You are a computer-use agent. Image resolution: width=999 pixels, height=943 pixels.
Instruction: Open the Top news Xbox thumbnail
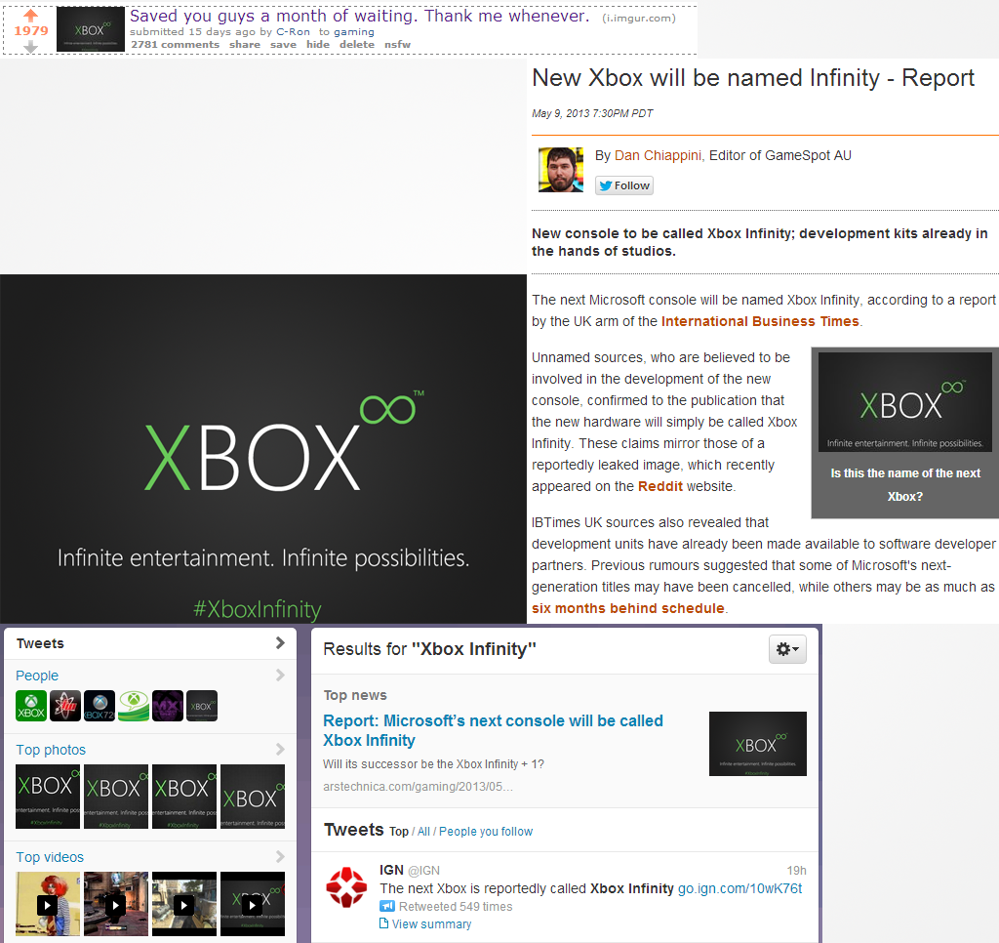click(757, 744)
